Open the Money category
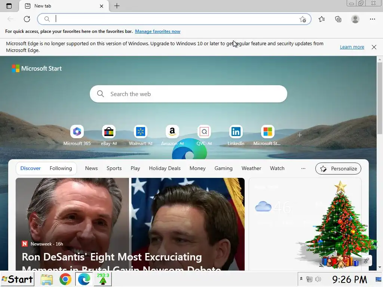This screenshot has height=287, width=383. pyautogui.click(x=197, y=169)
